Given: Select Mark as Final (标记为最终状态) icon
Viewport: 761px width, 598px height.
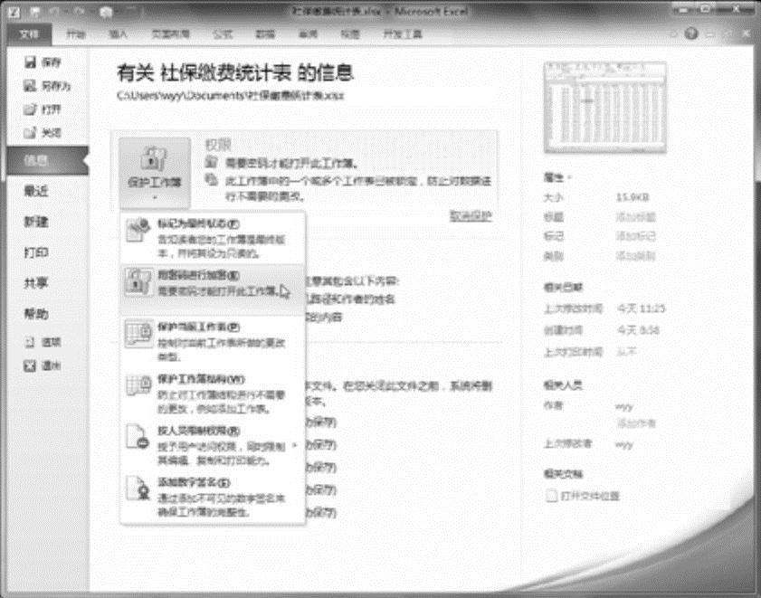Looking at the screenshot, I should [x=138, y=230].
